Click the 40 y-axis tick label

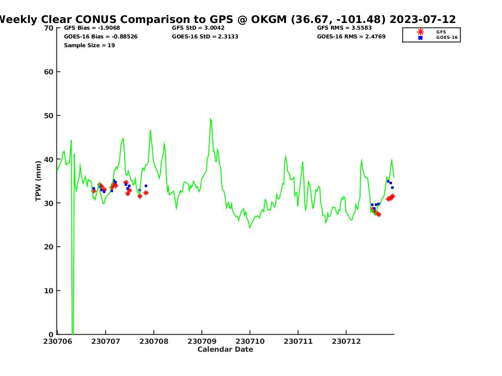click(49, 160)
